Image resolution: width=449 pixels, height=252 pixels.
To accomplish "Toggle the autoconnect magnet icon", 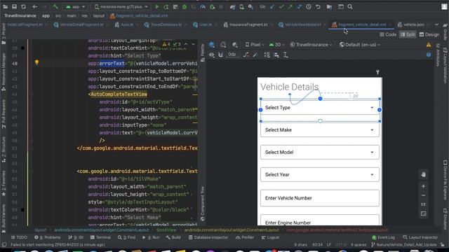I will [x=221, y=55].
